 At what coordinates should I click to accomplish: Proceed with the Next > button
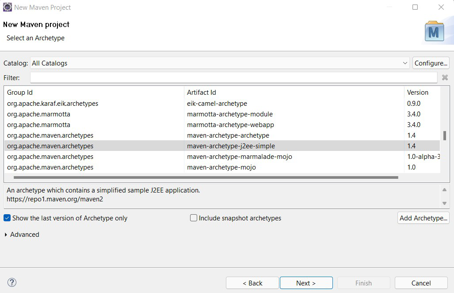pos(306,283)
